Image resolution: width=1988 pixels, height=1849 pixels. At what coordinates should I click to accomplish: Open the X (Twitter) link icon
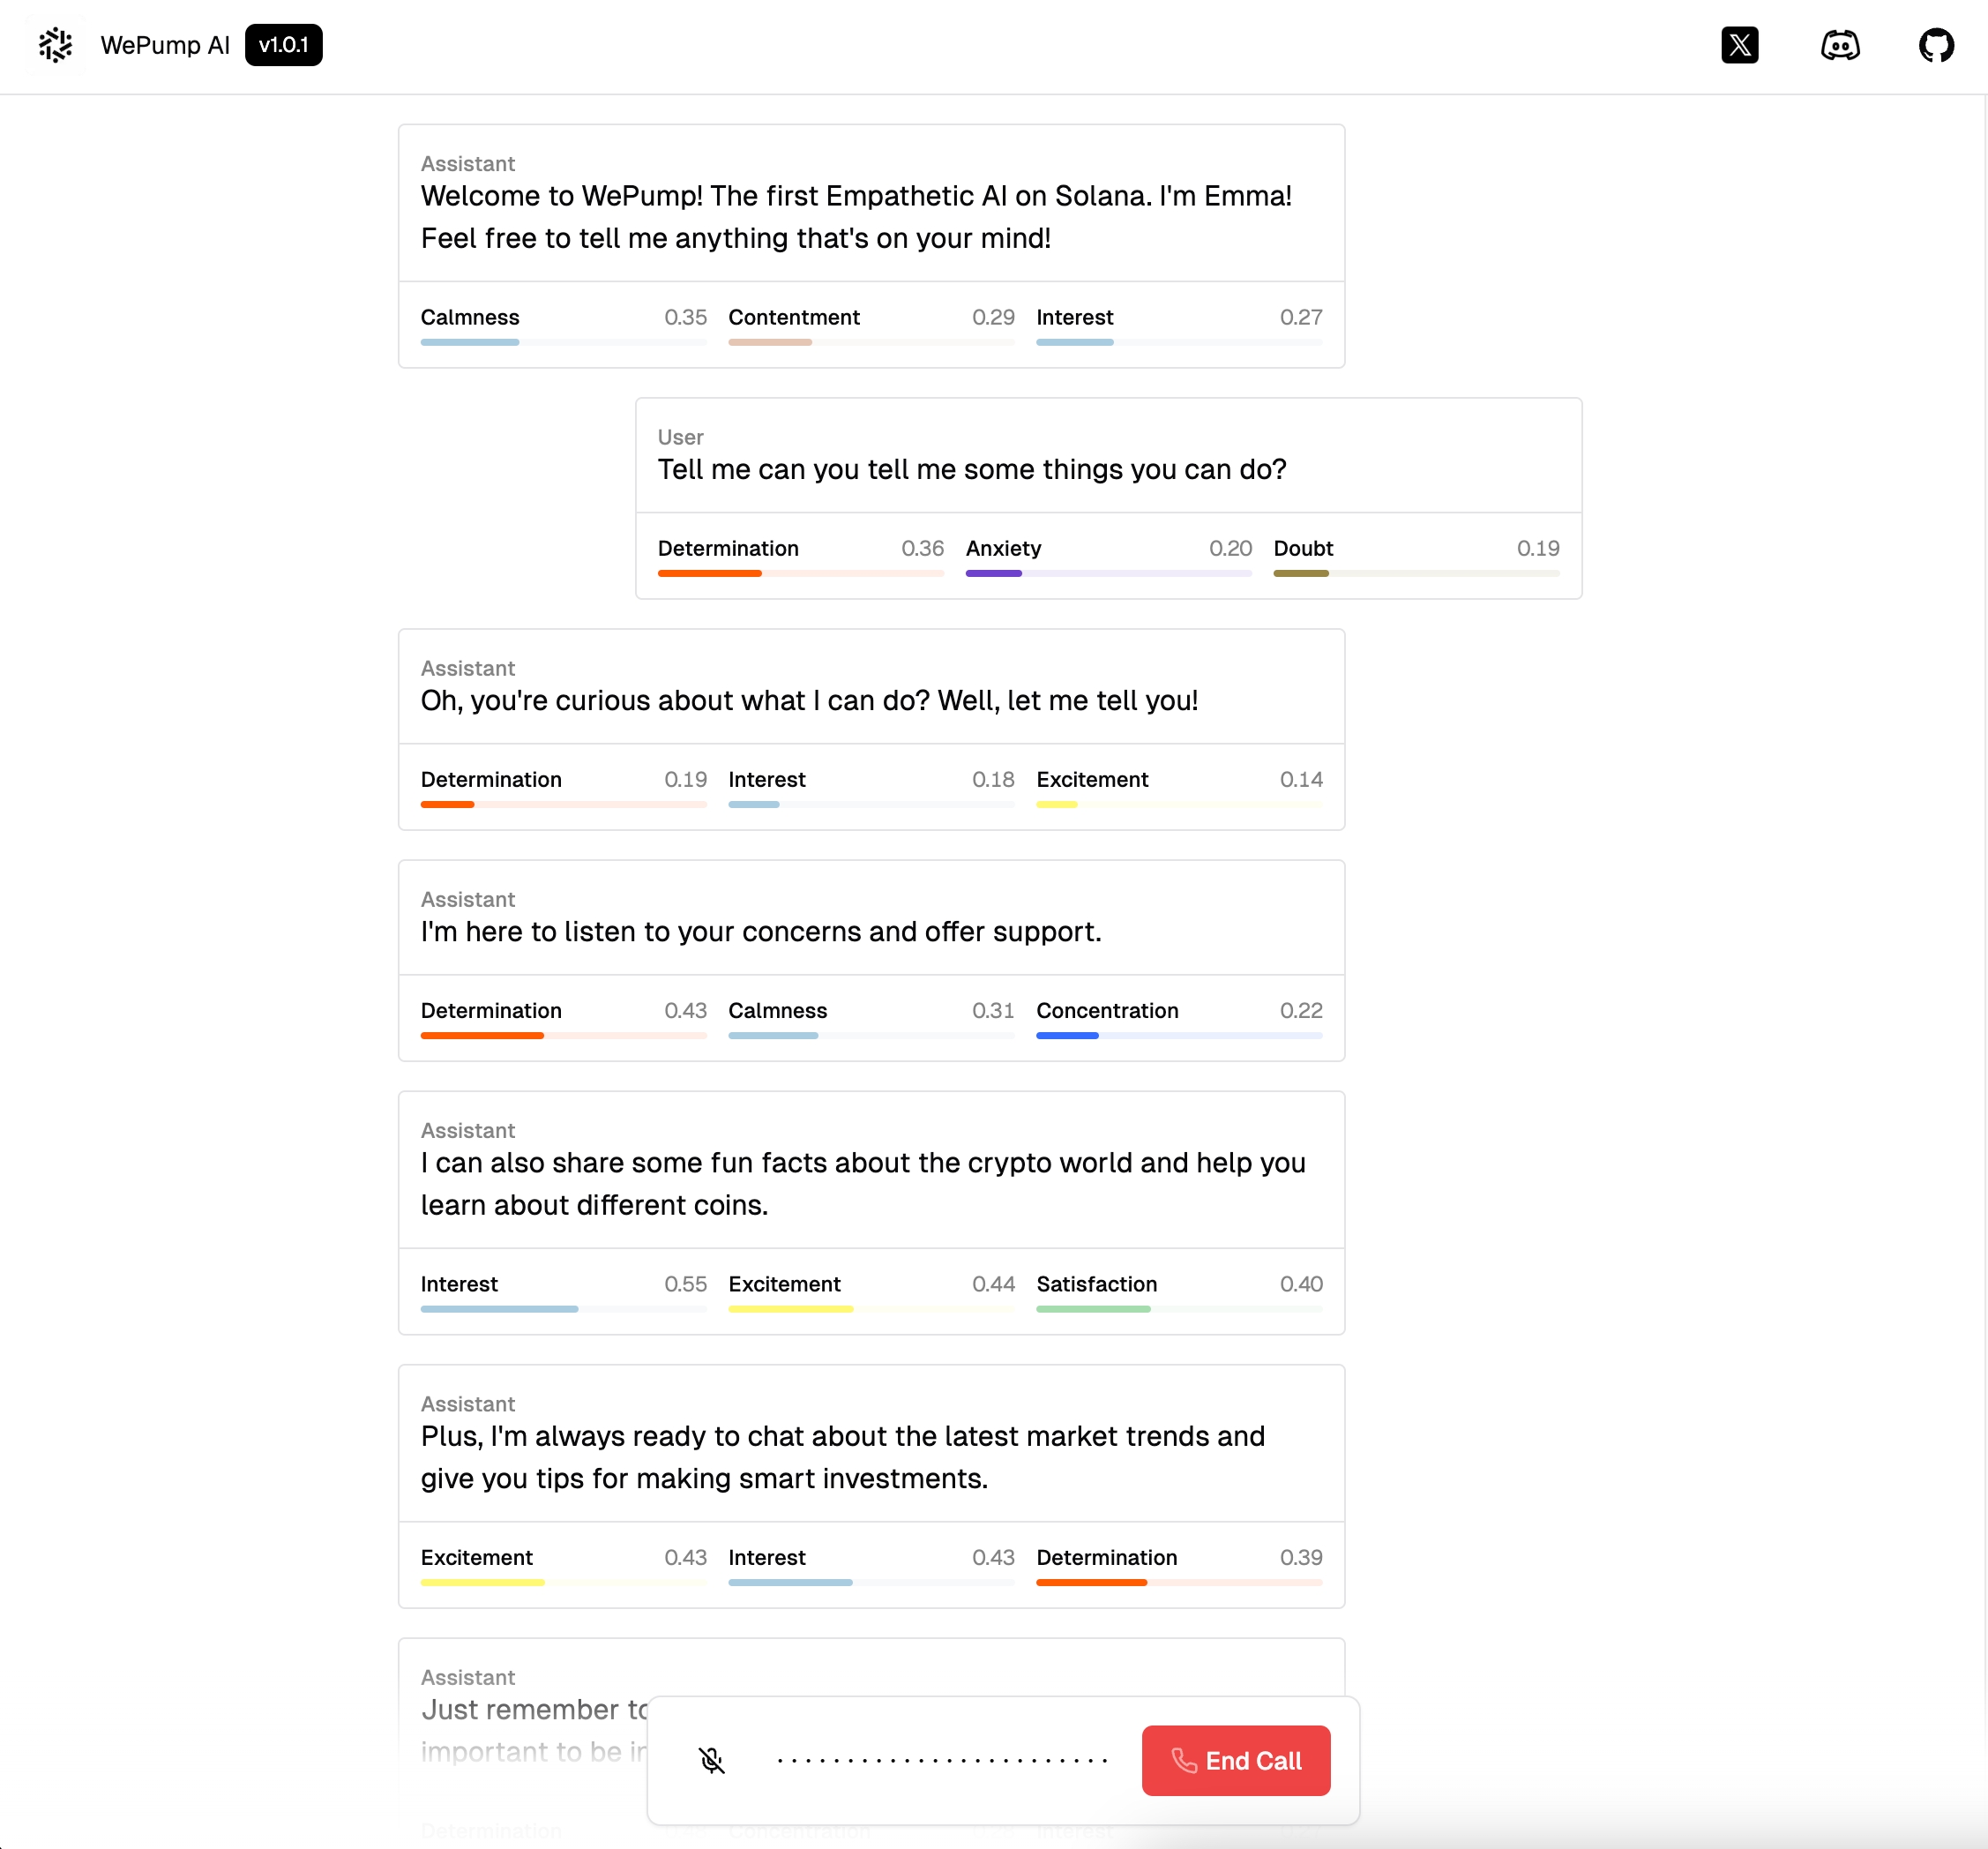pos(1739,45)
